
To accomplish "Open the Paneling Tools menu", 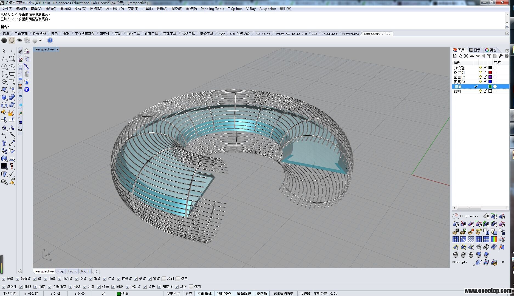I will tap(212, 9).
